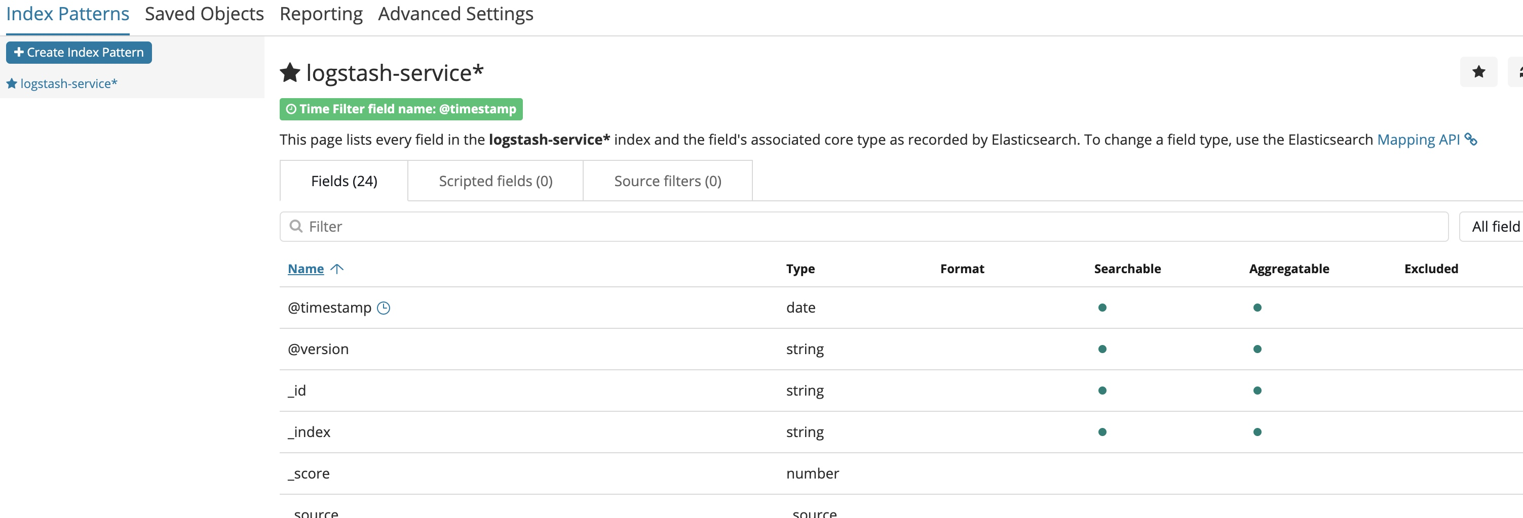Click the searchable dot for _id
The height and width of the screenshot is (518, 1523).
point(1102,391)
